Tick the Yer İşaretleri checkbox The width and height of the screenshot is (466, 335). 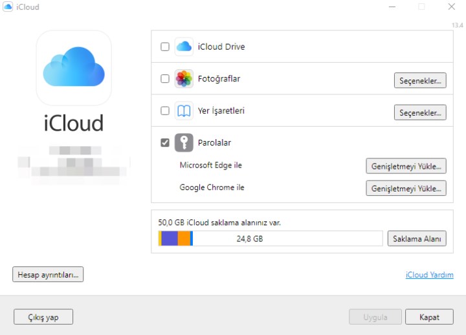(x=165, y=111)
